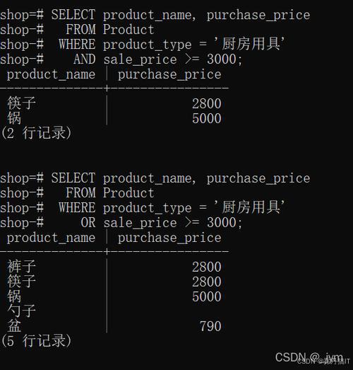Click the first SELECT keyword
This screenshot has width=353, height=370.
tap(73, 15)
